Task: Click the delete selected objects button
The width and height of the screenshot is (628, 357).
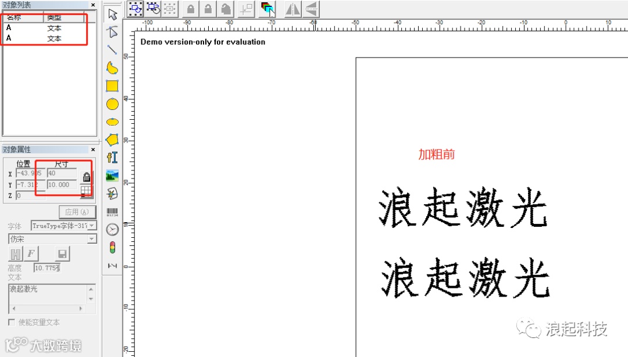Action: 170,9
